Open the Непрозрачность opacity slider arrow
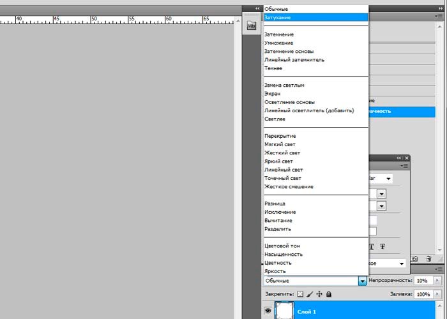Image resolution: width=447 pixels, height=319 pixels. (437, 281)
